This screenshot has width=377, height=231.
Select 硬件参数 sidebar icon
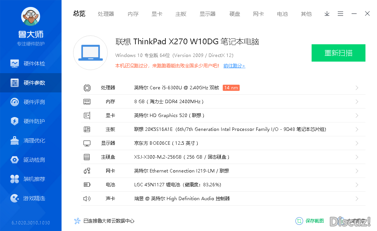[15, 83]
